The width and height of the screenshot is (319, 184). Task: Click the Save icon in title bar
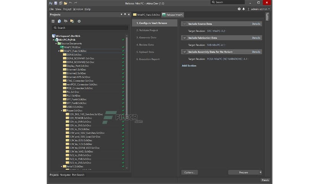[x=56, y=3]
